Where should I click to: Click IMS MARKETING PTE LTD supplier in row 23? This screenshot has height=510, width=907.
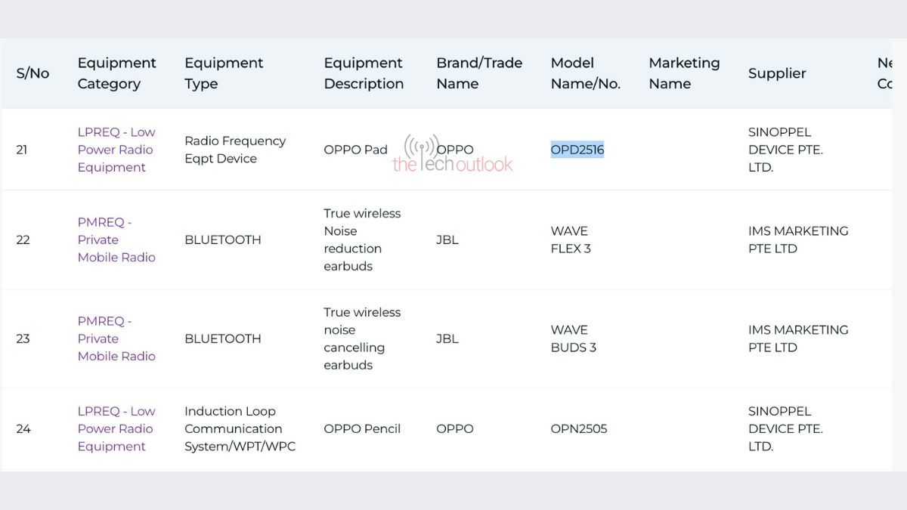(798, 338)
